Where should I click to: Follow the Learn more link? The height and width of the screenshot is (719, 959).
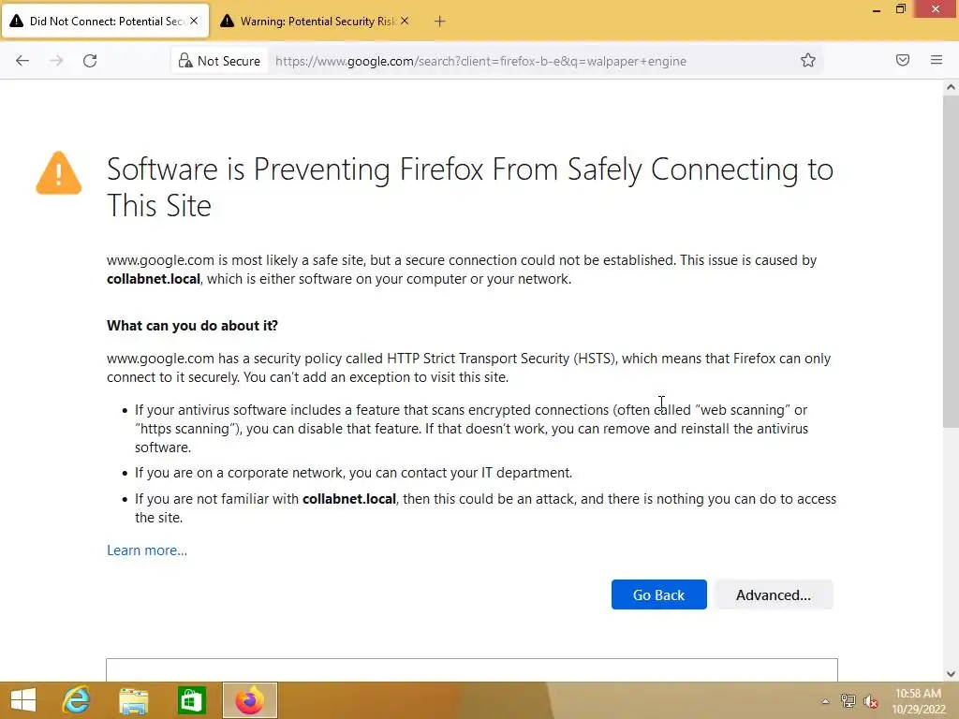[147, 550]
